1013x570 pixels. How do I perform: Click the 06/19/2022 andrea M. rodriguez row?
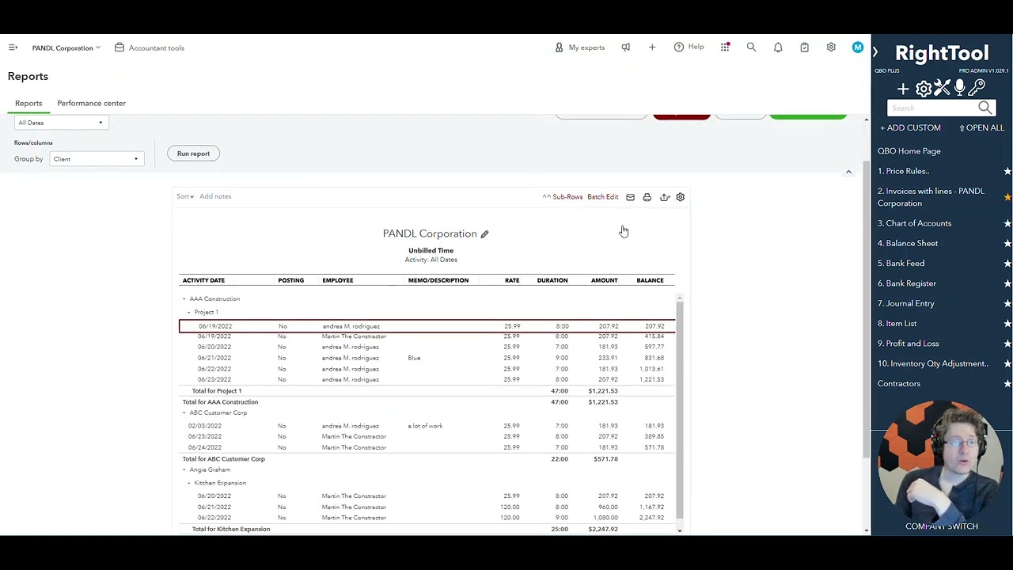[427, 326]
